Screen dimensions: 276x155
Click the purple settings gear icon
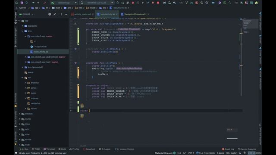click(x=220, y=3)
